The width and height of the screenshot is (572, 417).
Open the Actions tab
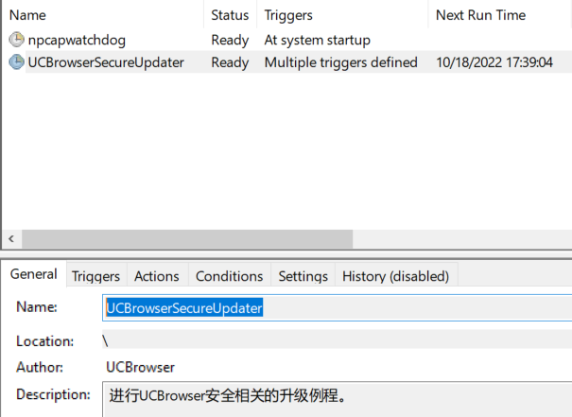pyautogui.click(x=157, y=276)
